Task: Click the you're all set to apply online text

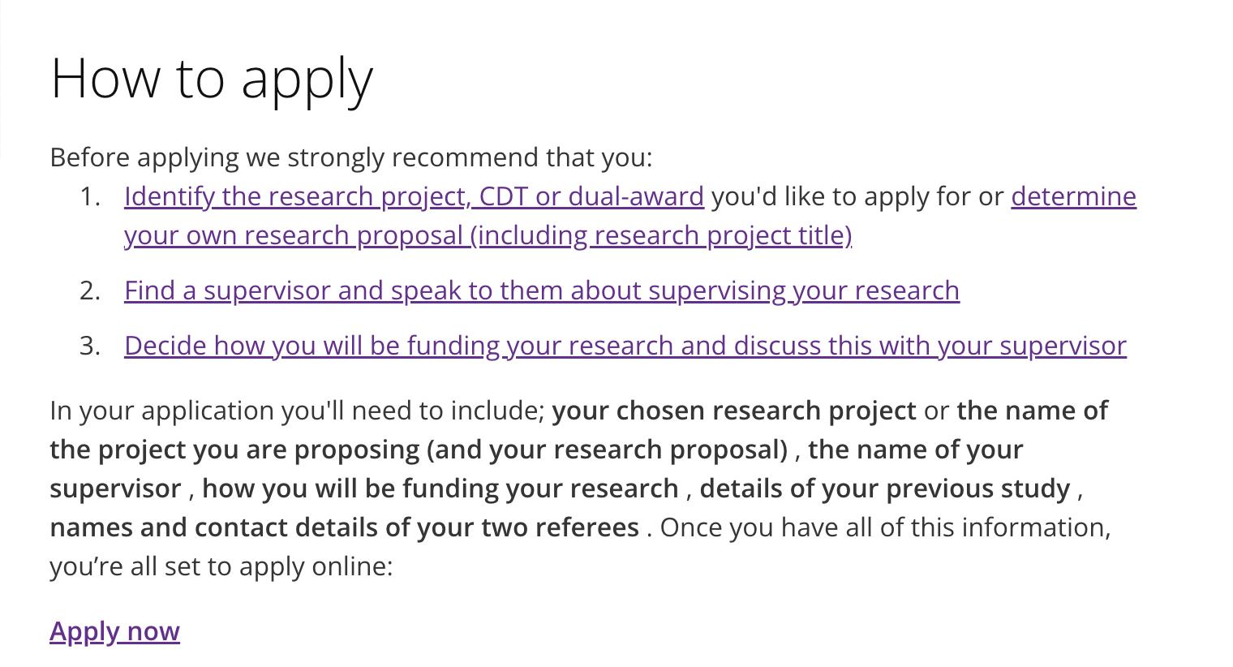Action: (221, 567)
